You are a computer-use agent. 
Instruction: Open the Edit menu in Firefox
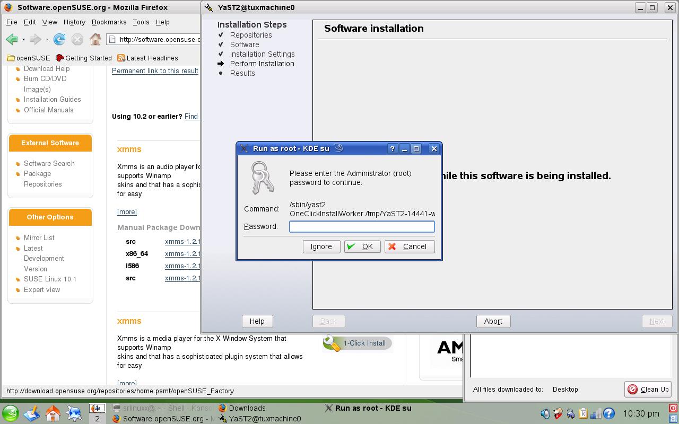tap(30, 22)
